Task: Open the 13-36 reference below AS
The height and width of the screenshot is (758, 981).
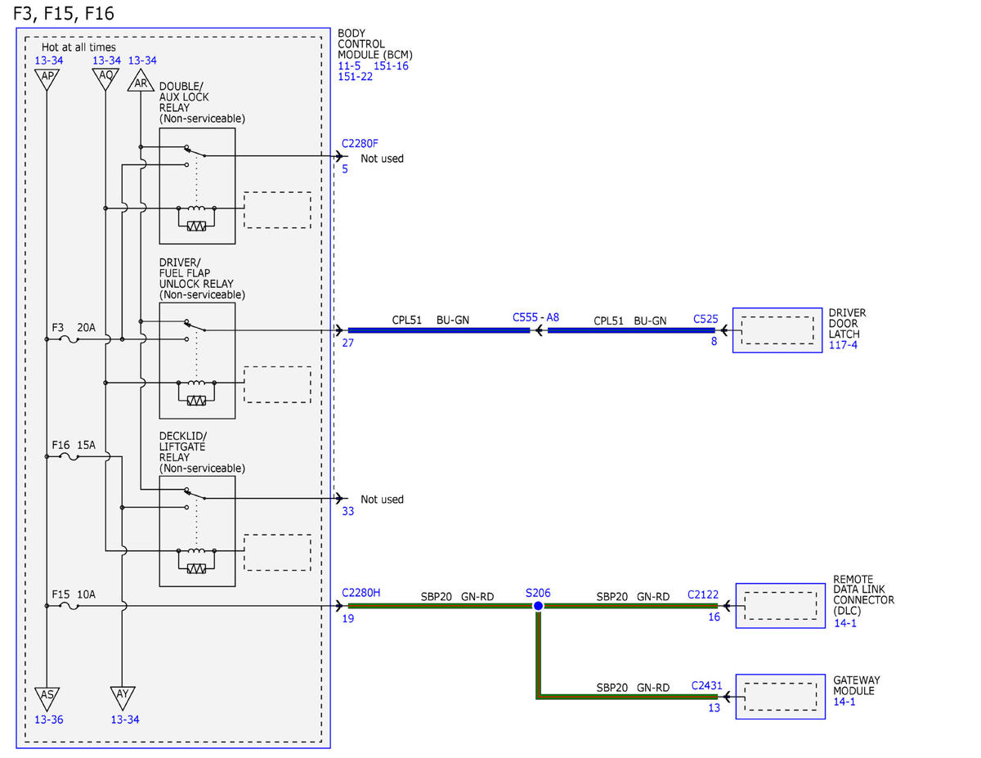Action: click(x=48, y=720)
